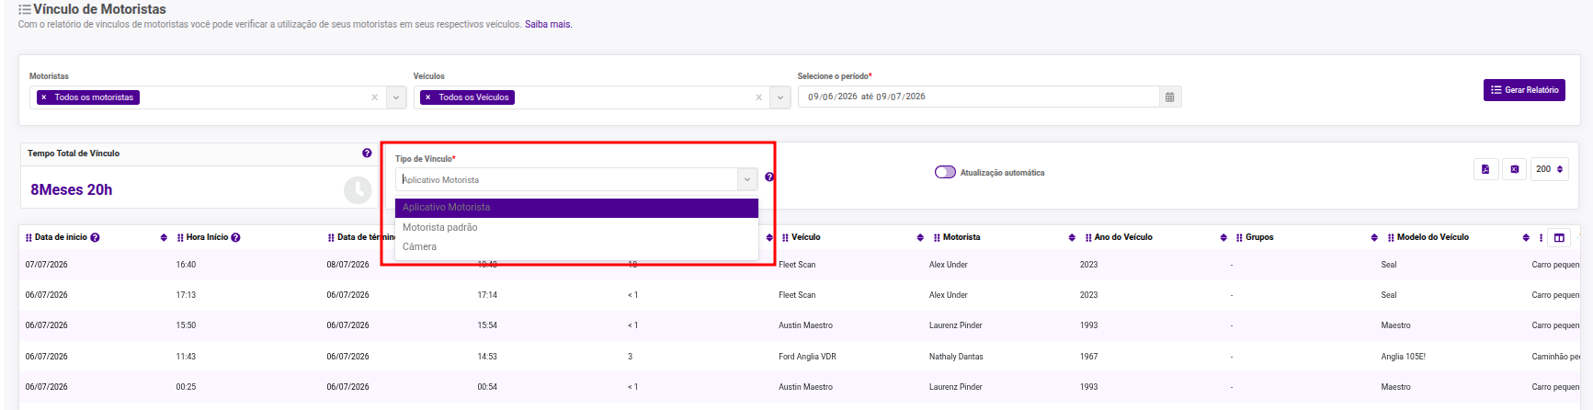Click the 08/07/2026 end date cell
This screenshot has height=410, width=1593.
[x=347, y=265]
